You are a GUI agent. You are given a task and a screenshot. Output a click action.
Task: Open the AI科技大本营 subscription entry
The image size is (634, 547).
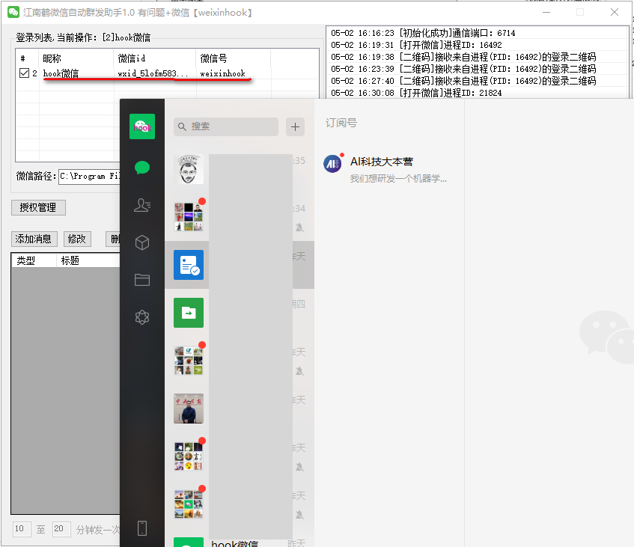tap(389, 169)
